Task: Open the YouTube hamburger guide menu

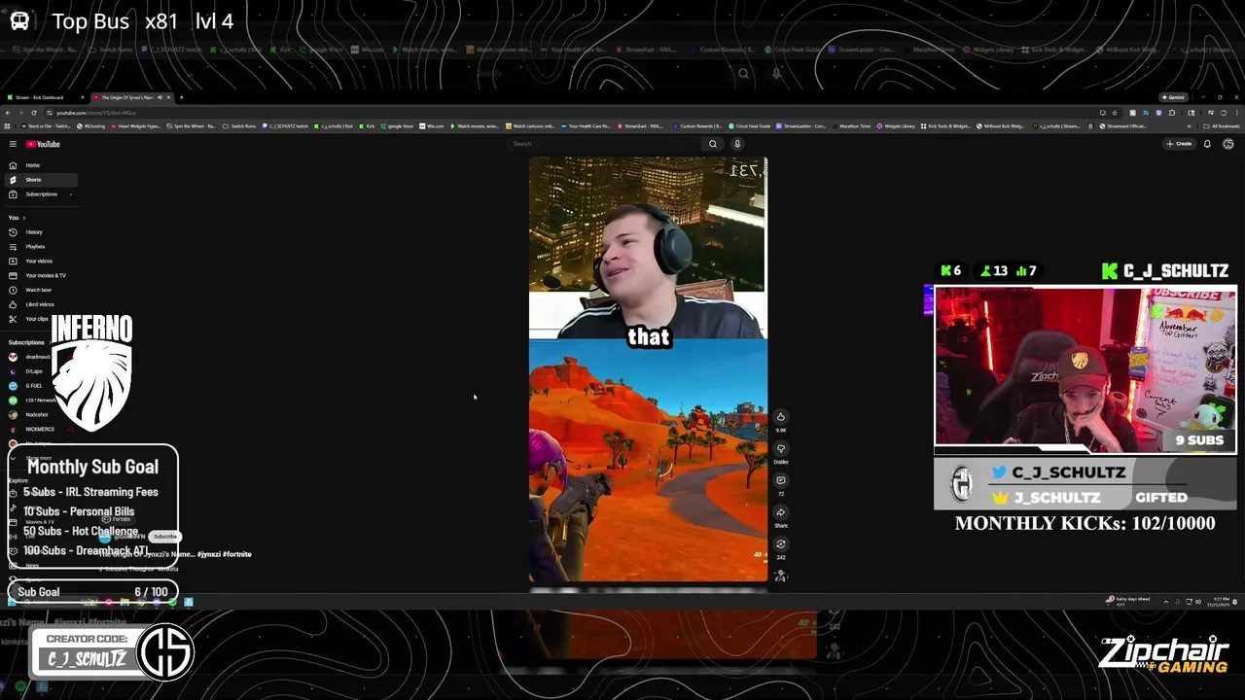Action: pos(13,144)
